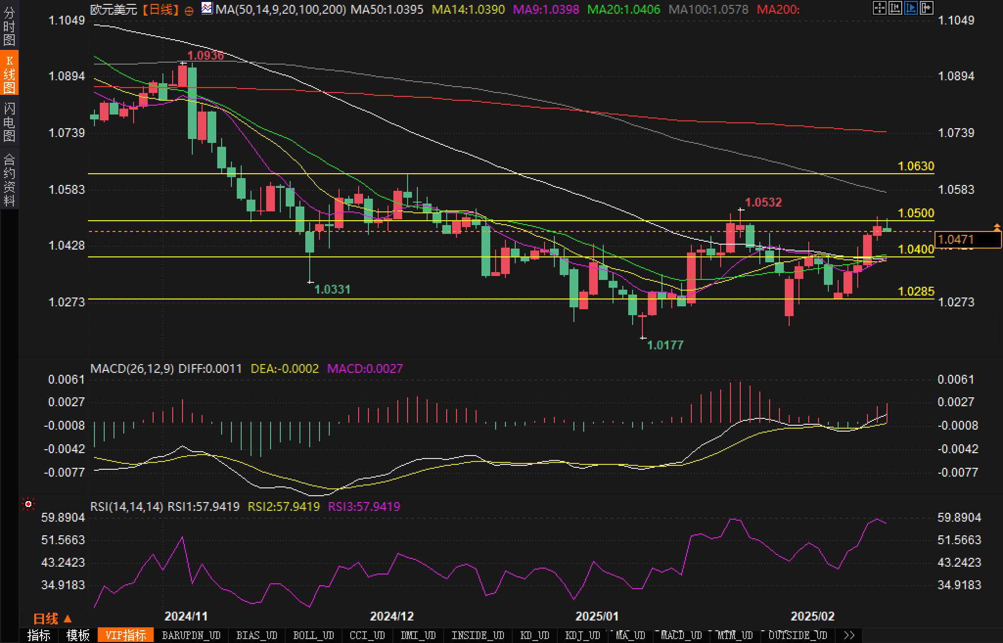Click the crosshair cursor icon at top right
This screenshot has height=643, width=1003.
point(879,8)
